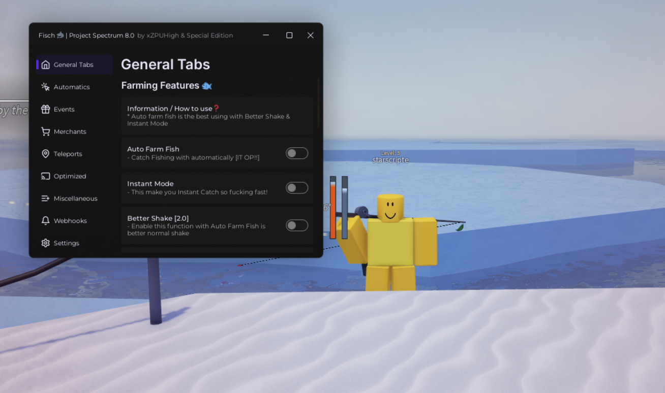
Task: Click the Merchants shopping cart icon
Action: pos(46,132)
